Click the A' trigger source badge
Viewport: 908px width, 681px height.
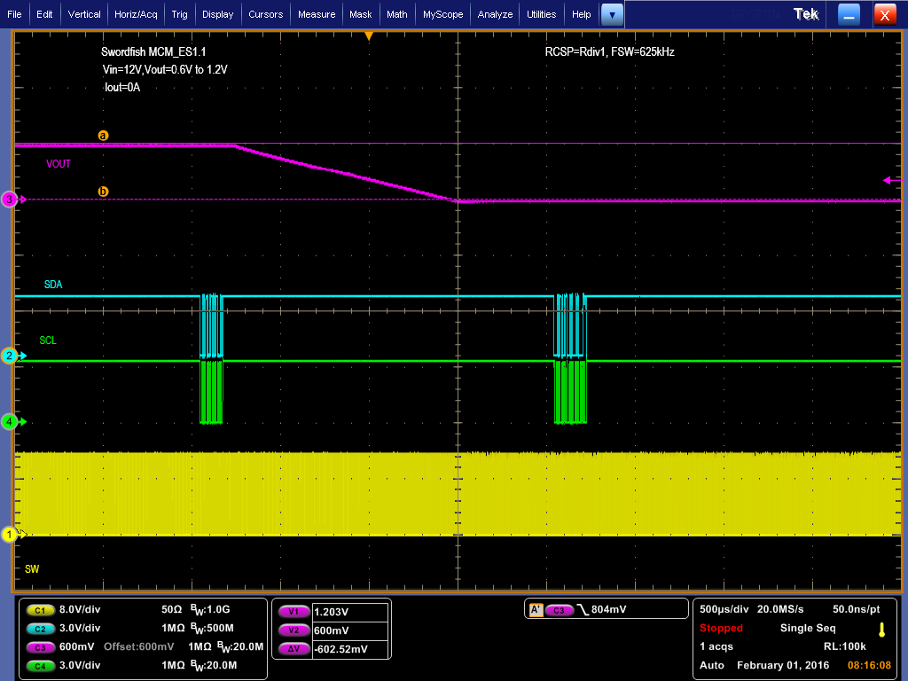[x=534, y=609]
